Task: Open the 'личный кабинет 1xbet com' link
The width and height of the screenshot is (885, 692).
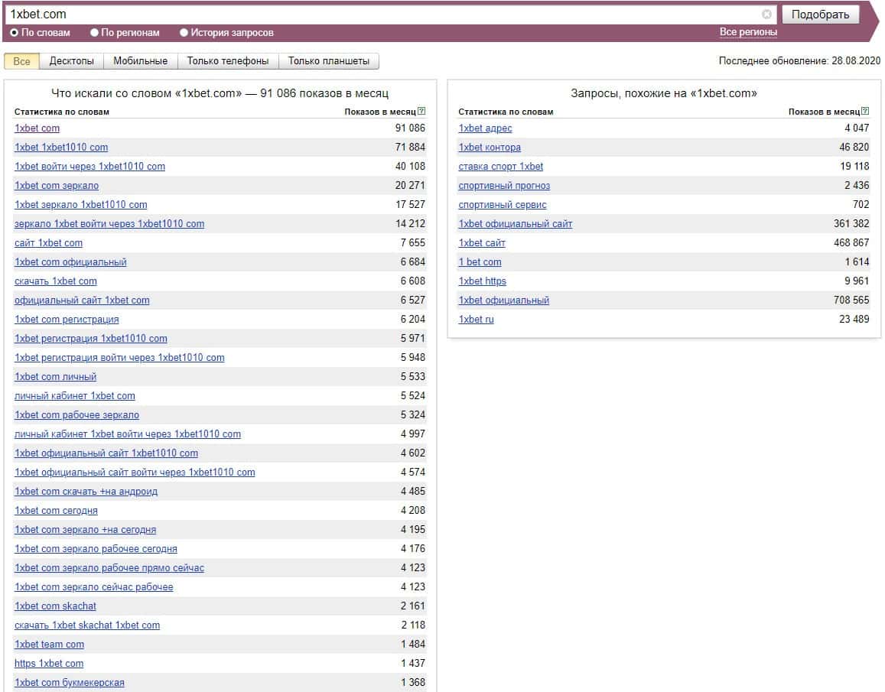Action: (x=75, y=396)
